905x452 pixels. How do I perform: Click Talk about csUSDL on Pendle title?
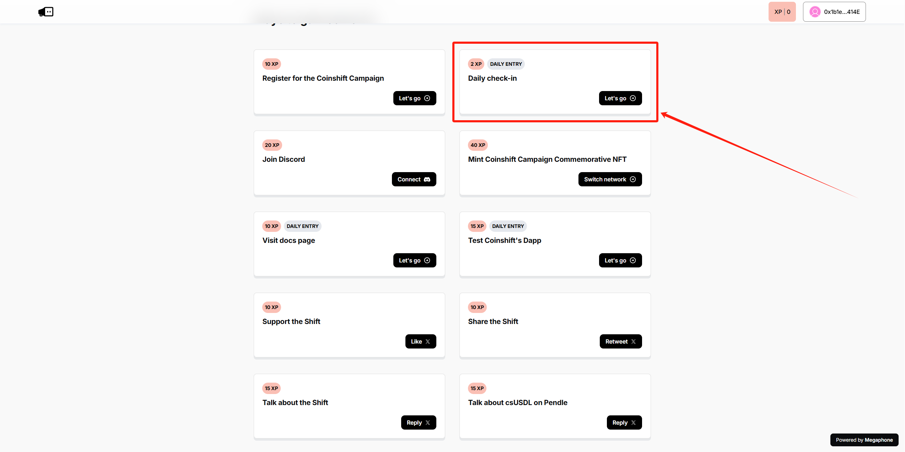[518, 403]
